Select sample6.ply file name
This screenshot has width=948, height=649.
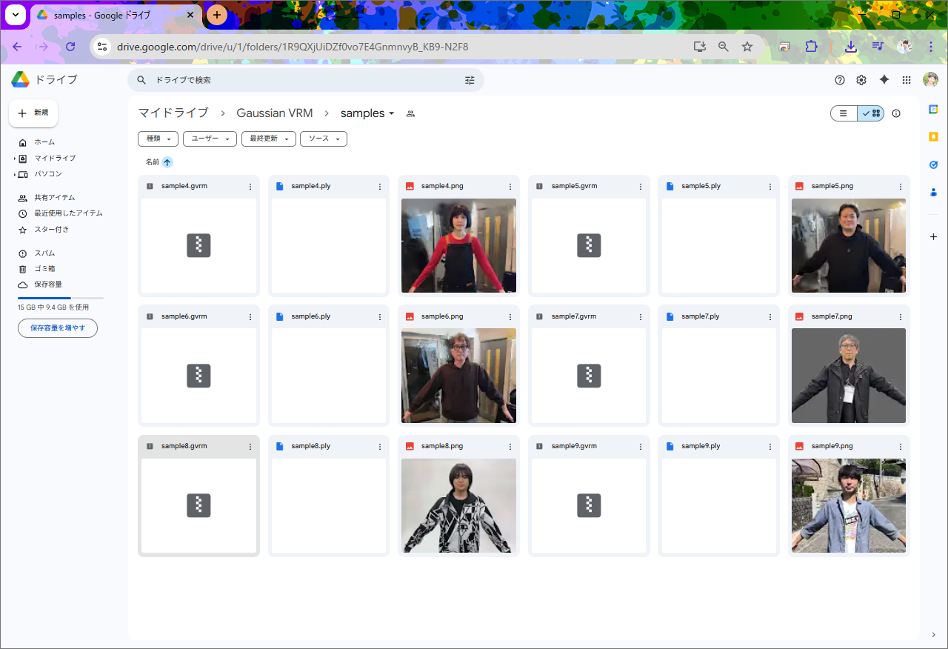tap(311, 316)
